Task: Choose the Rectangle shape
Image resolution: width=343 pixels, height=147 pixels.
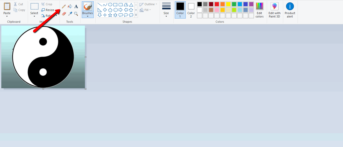Action: click(115, 5)
